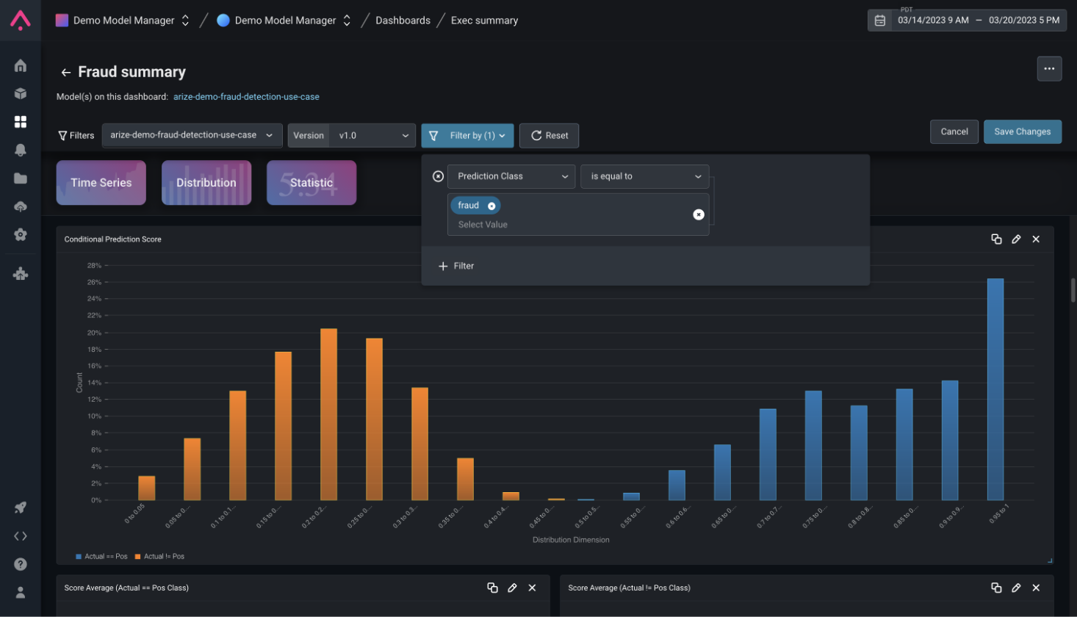Click the tallest blue bar 0.95 to 1
The image size is (1077, 617).
(x=995, y=389)
